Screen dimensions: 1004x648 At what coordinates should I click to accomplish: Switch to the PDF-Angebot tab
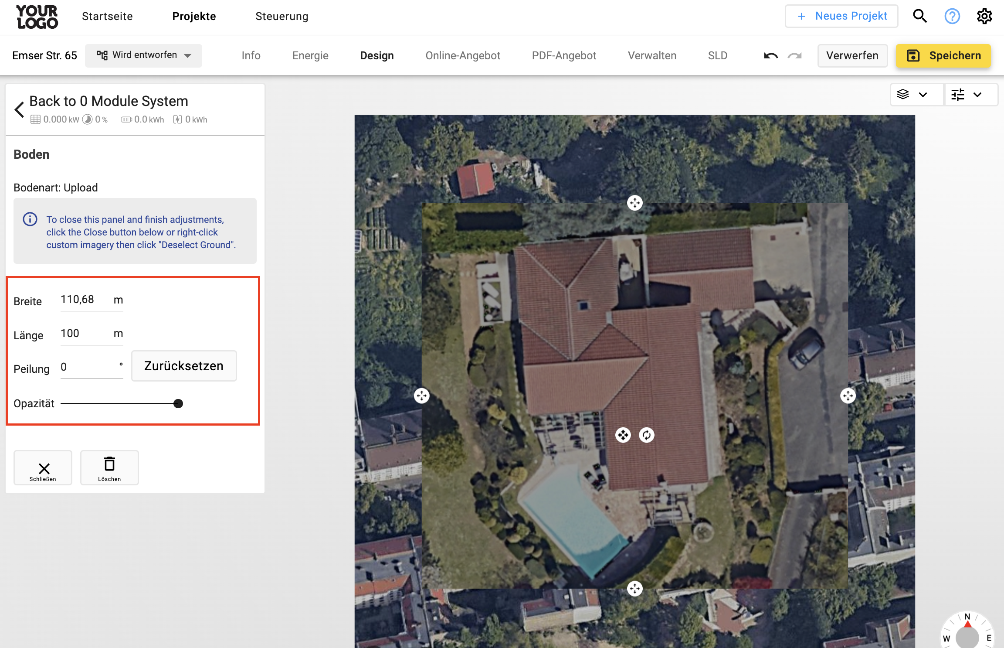click(564, 56)
